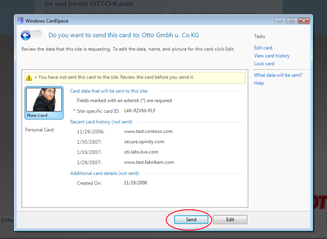The width and height of the screenshot is (327, 239).
Task: Click the Send button
Action: click(191, 220)
